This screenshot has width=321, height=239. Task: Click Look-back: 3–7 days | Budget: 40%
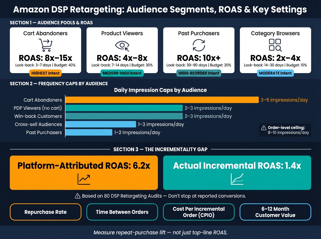(x=45, y=65)
